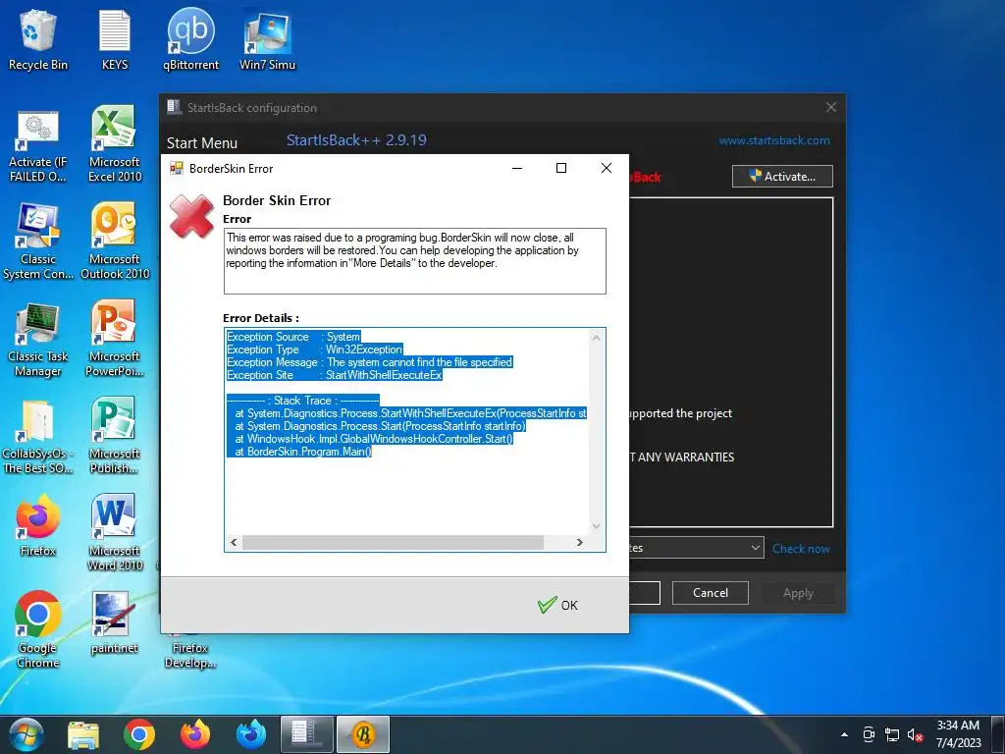Open Firefox Developer Edition in taskbar
Screen dimensions: 1005x754
pos(251,734)
